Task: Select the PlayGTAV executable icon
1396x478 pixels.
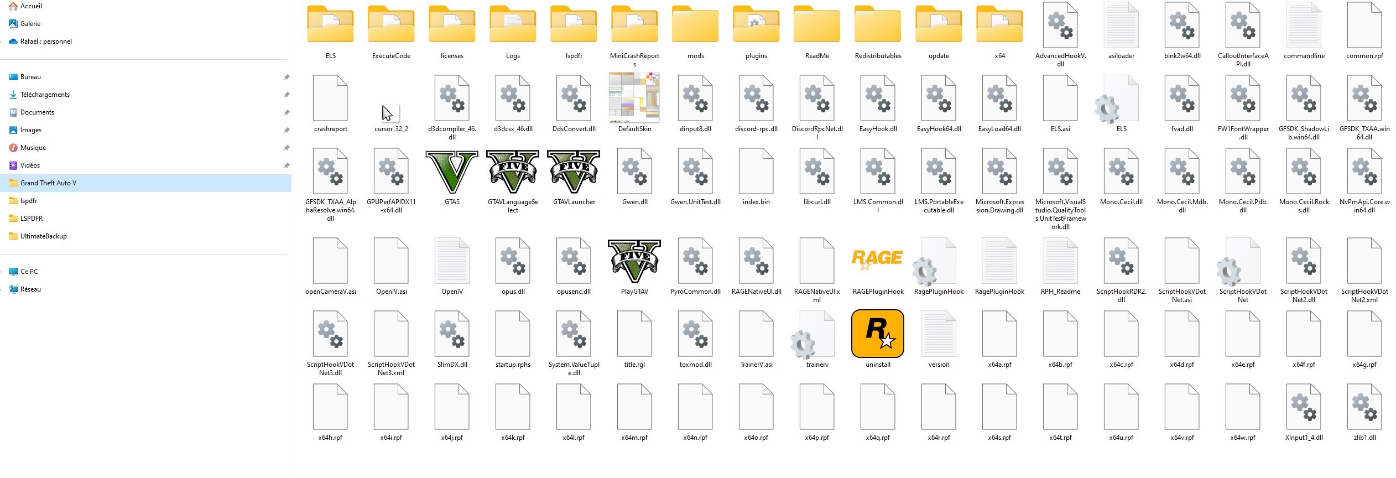Action: coord(634,261)
